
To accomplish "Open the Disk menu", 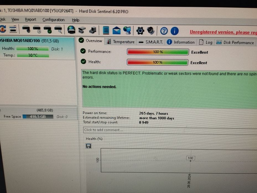I will click(2, 19).
